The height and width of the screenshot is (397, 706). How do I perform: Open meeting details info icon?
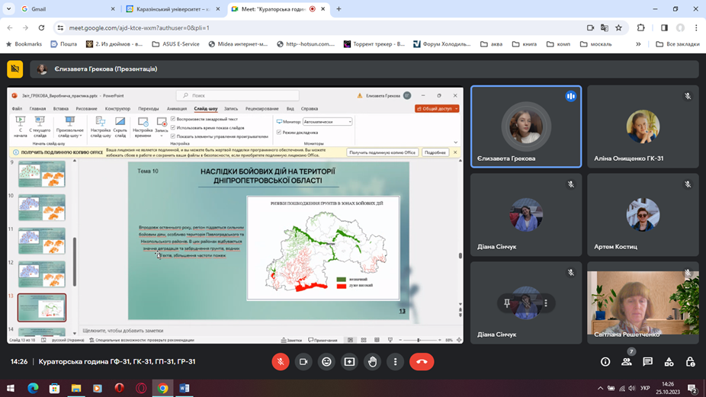coord(605,362)
